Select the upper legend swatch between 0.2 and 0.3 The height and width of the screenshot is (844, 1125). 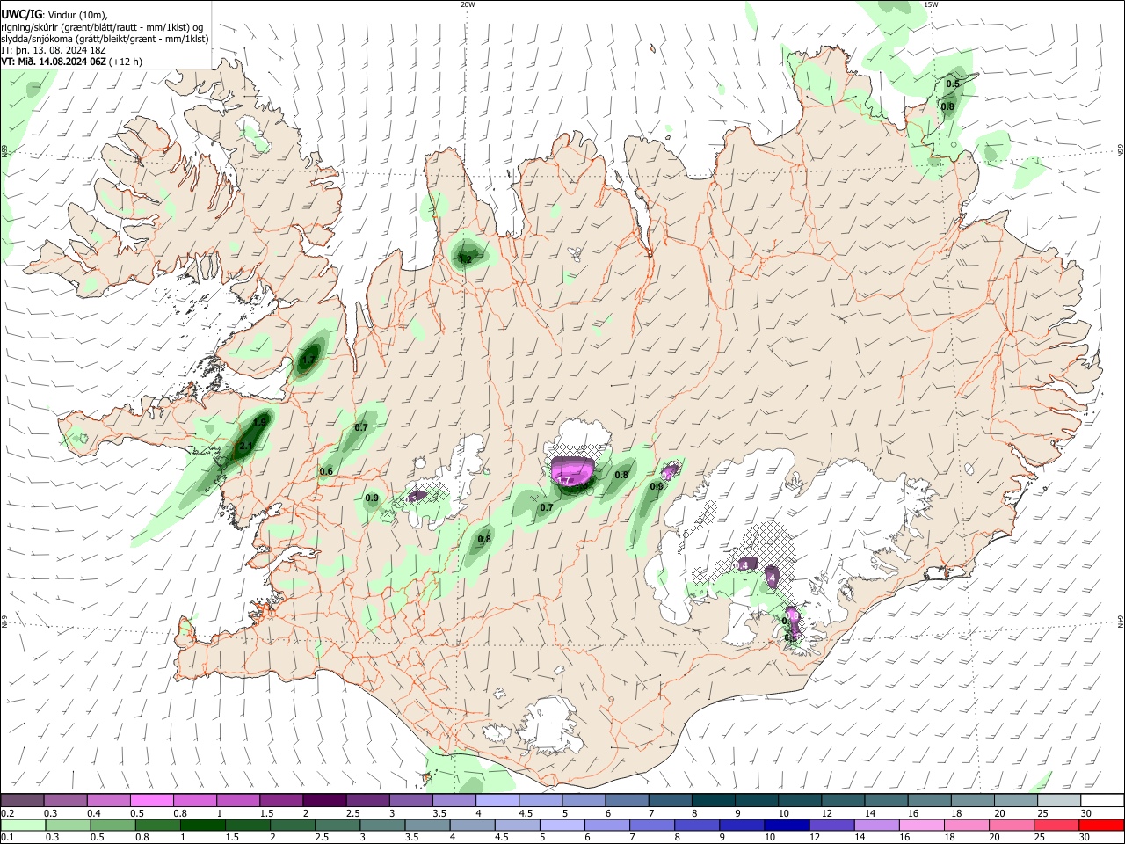pyautogui.click(x=23, y=800)
